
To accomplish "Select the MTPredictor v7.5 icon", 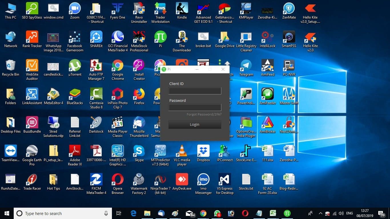I will click(x=160, y=155).
